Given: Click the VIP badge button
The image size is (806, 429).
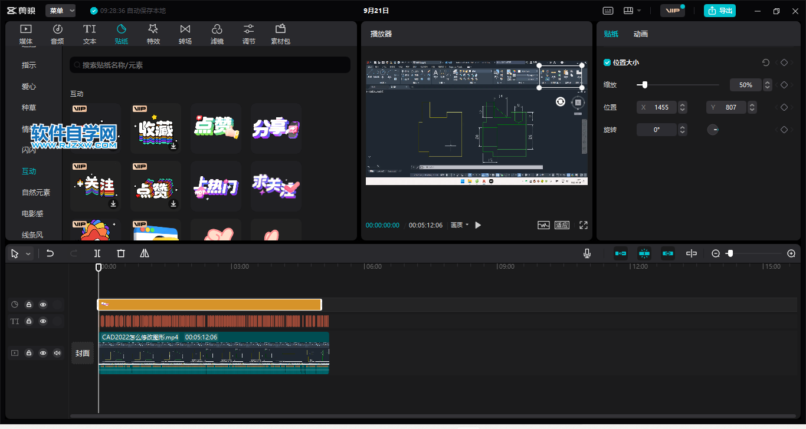Looking at the screenshot, I should pos(672,11).
